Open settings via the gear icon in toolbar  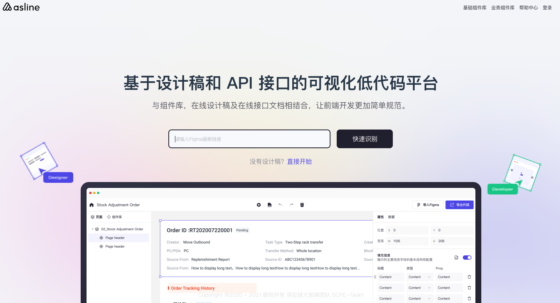click(259, 205)
